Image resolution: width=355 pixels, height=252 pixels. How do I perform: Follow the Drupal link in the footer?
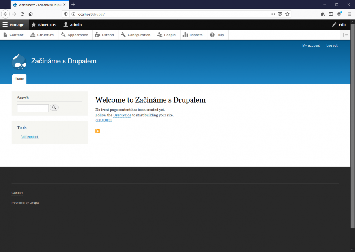(x=34, y=203)
